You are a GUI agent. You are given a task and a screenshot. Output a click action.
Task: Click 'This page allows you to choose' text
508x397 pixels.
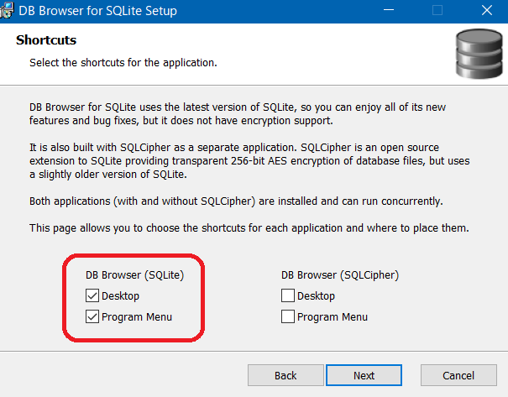[x=249, y=228]
